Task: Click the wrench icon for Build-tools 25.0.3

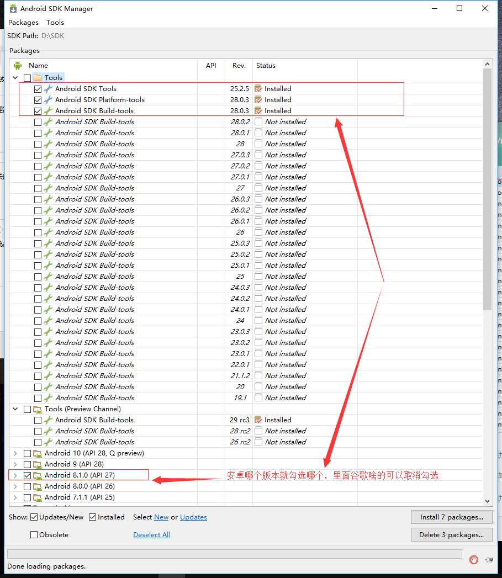Action: (x=48, y=243)
